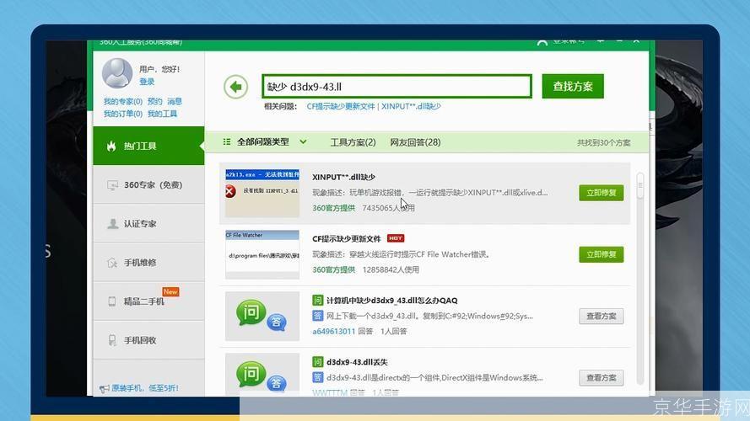The height and width of the screenshot is (421, 750).
Task: Open Q&A thumbnail for d3dx9-43.dll丢失
Action: [262, 374]
